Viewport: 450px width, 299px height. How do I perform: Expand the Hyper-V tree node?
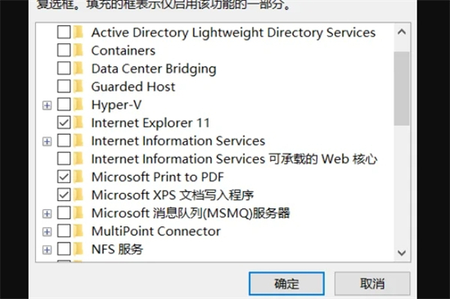47,105
